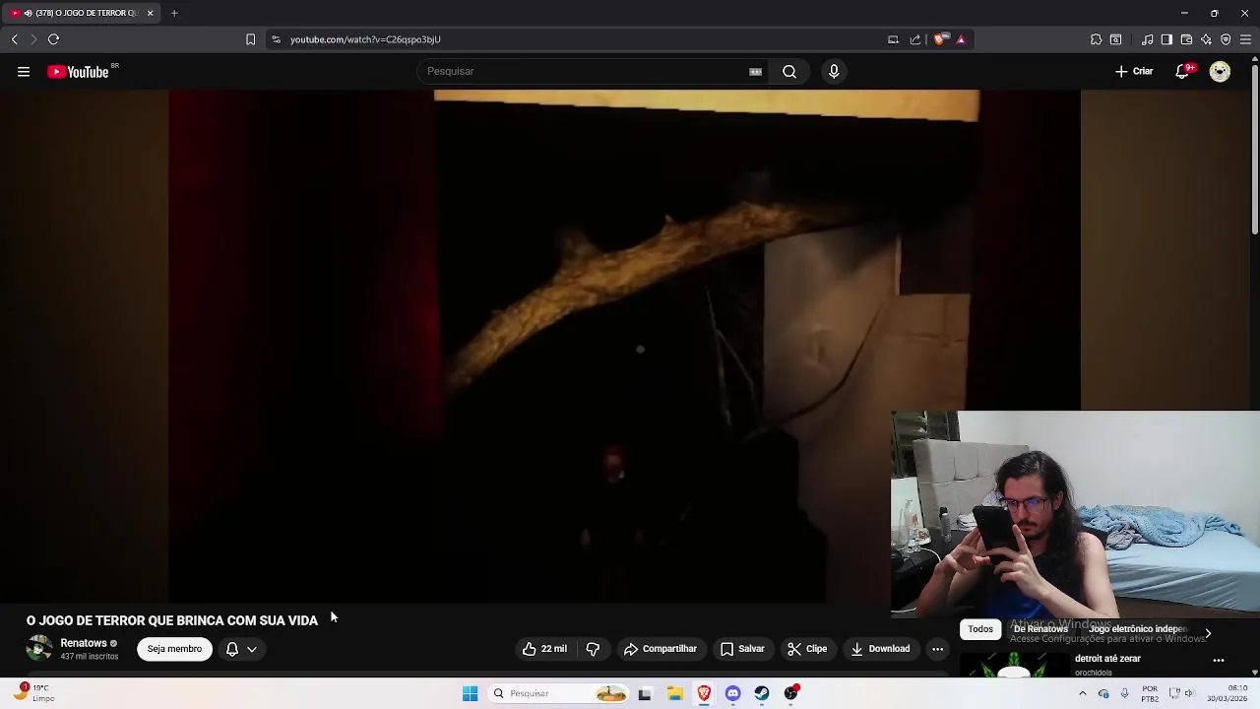Image resolution: width=1260 pixels, height=709 pixels.
Task: Open Renatows channel name link
Action: tap(84, 643)
